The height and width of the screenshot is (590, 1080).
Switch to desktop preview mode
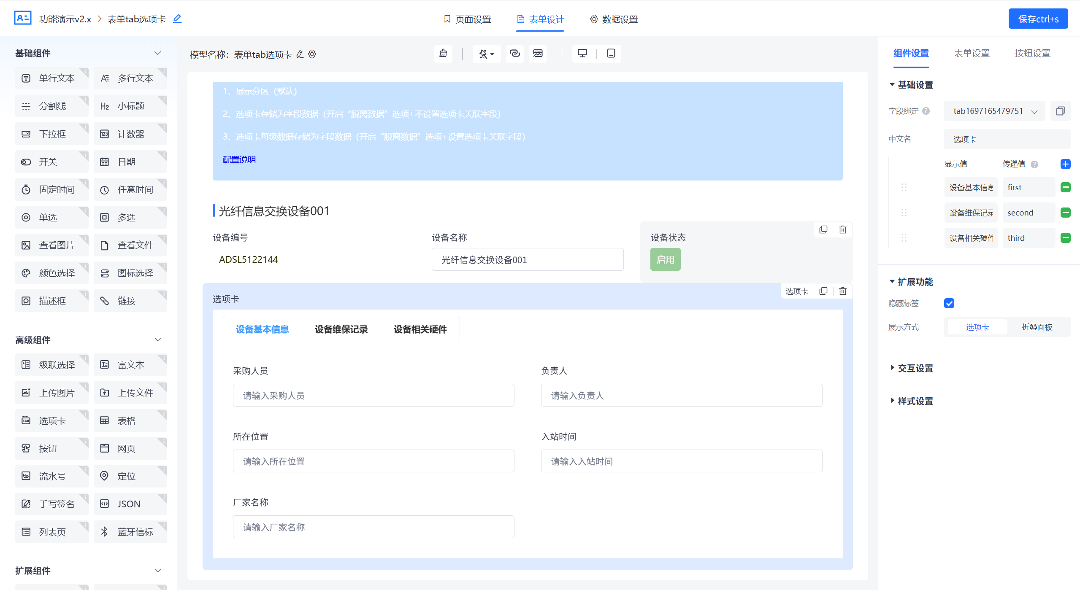click(583, 54)
